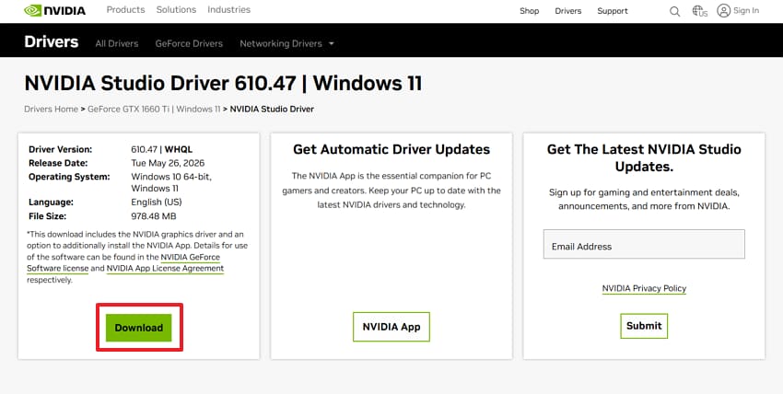The height and width of the screenshot is (394, 783).
Task: Click the Submit button
Action: 644,326
